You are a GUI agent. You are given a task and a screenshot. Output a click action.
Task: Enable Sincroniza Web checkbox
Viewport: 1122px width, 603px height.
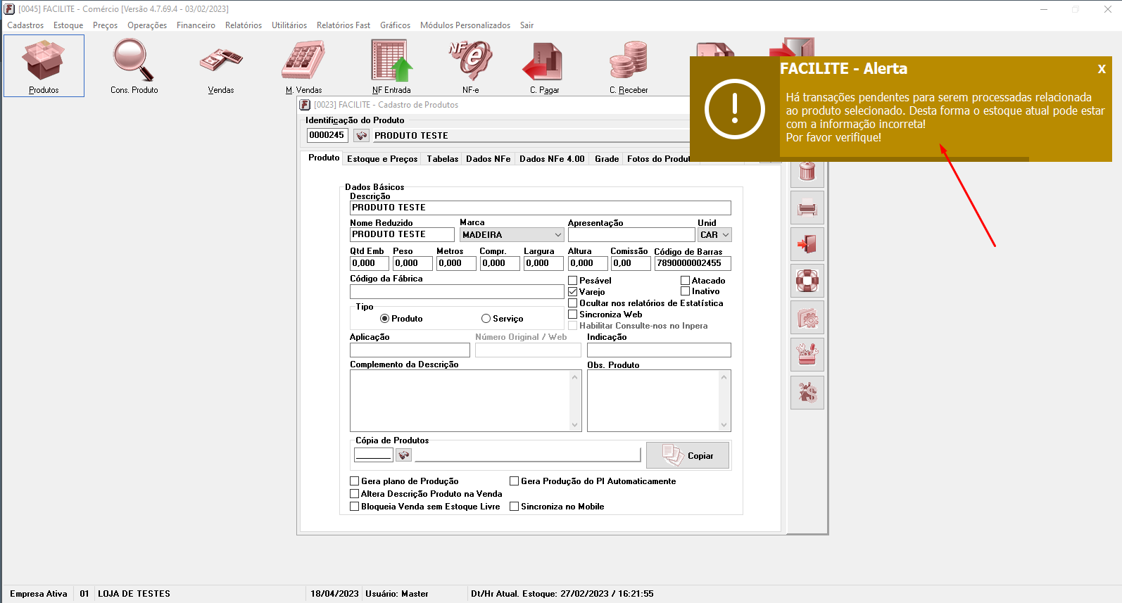pos(573,315)
